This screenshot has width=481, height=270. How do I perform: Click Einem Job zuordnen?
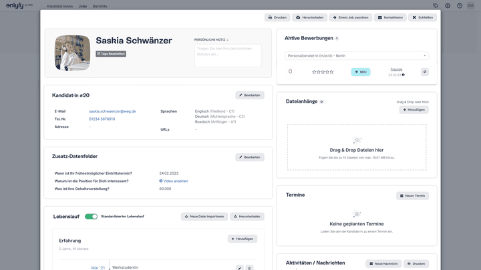(x=351, y=17)
